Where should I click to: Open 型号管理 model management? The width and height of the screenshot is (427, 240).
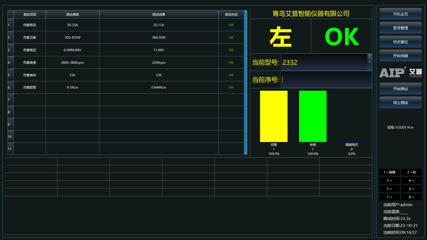(x=400, y=28)
